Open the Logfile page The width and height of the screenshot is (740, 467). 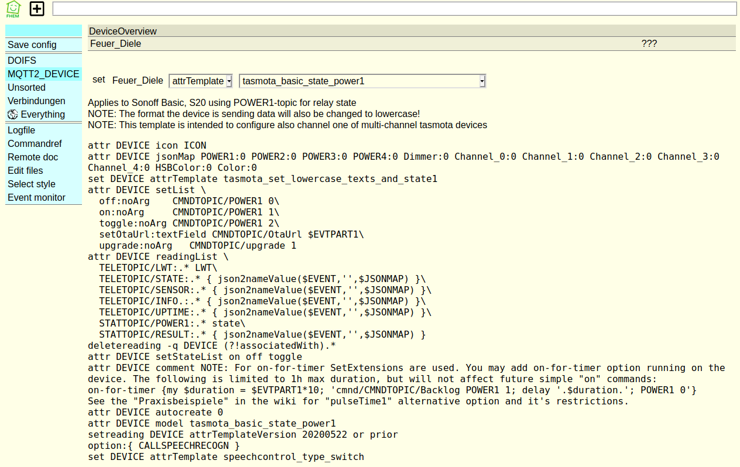click(x=21, y=130)
